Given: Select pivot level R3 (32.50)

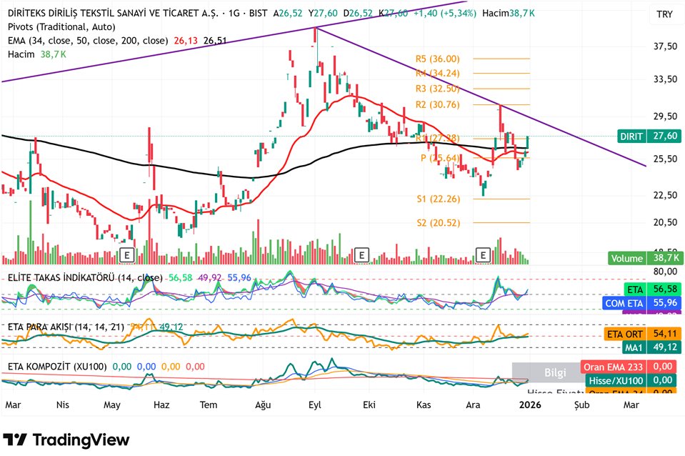Looking at the screenshot, I should click(437, 89).
